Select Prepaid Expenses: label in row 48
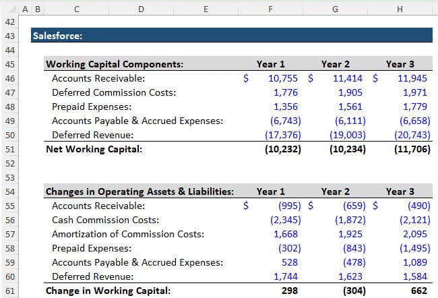 [x=92, y=107]
